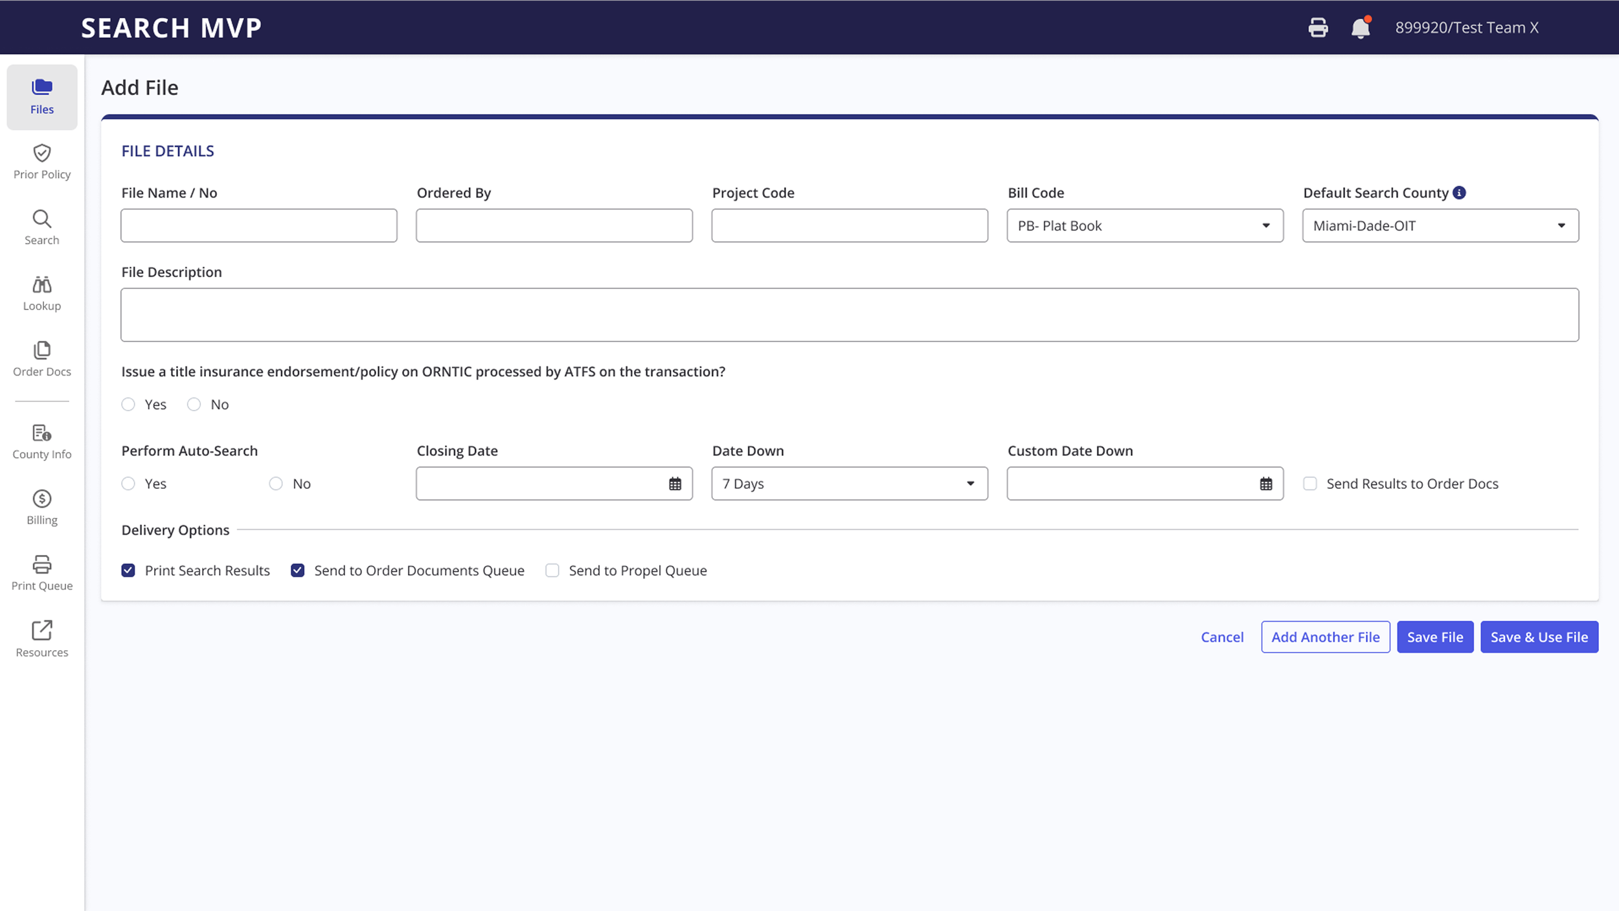Enable Send to Propel Queue
This screenshot has width=1619, height=911.
(552, 570)
